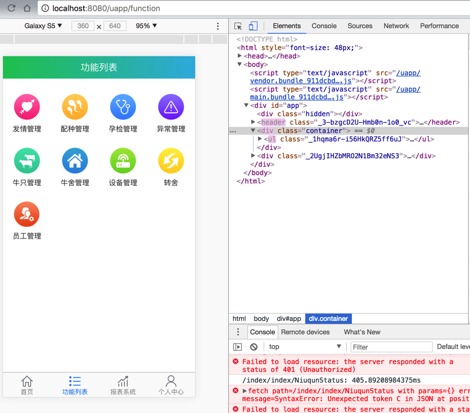Open the top context dropdown in console
The image size is (470, 413).
pos(305,347)
